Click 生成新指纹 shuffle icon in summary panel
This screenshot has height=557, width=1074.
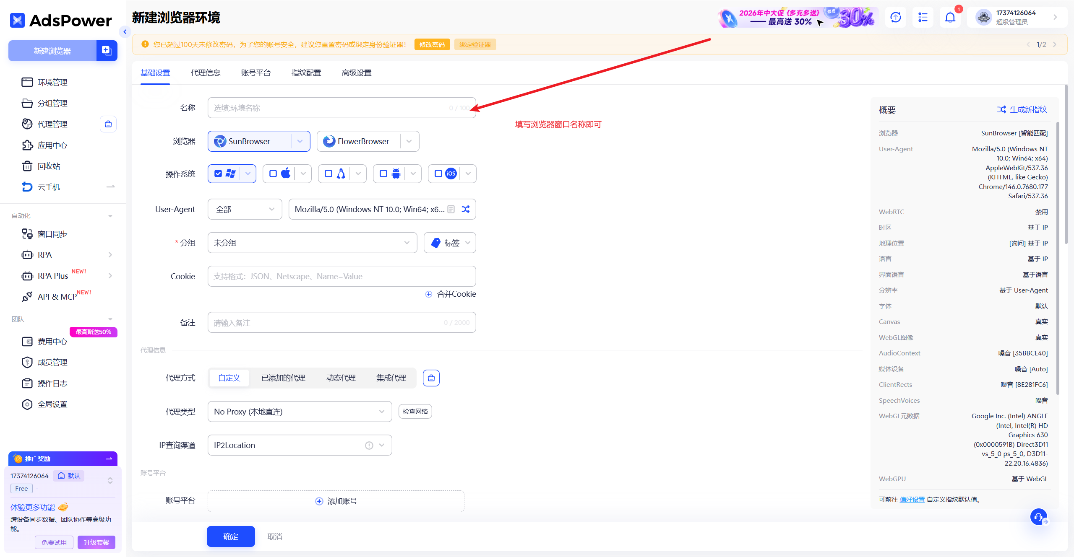pos(1001,109)
